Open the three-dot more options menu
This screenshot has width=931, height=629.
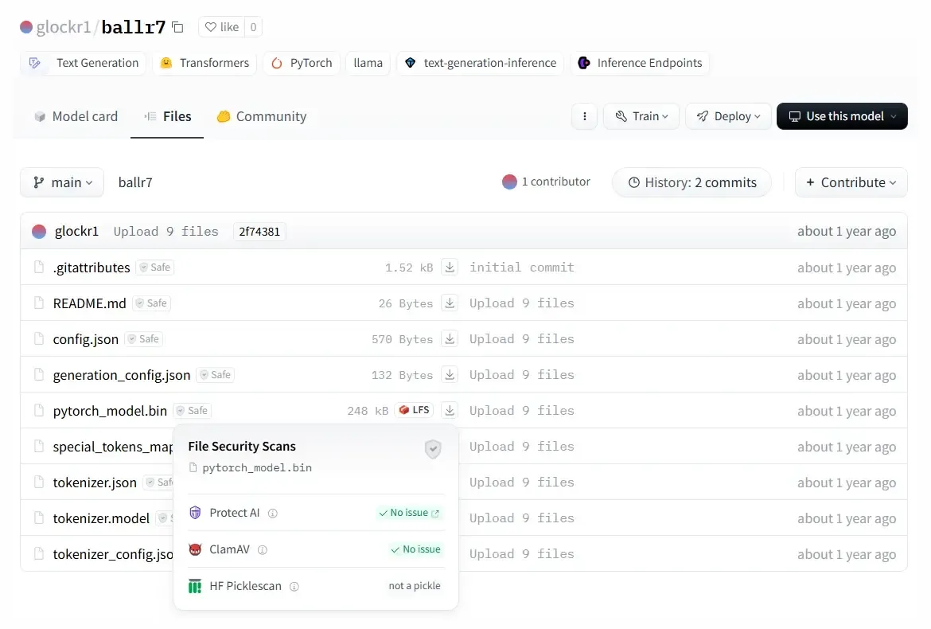[x=585, y=116]
